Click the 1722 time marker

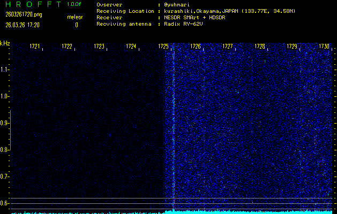pos(67,46)
